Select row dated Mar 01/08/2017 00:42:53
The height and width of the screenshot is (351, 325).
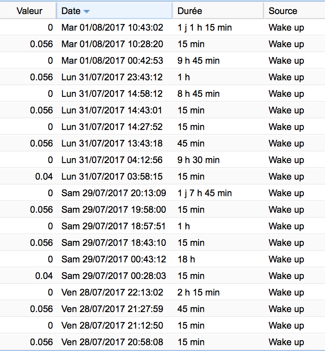[112, 61]
